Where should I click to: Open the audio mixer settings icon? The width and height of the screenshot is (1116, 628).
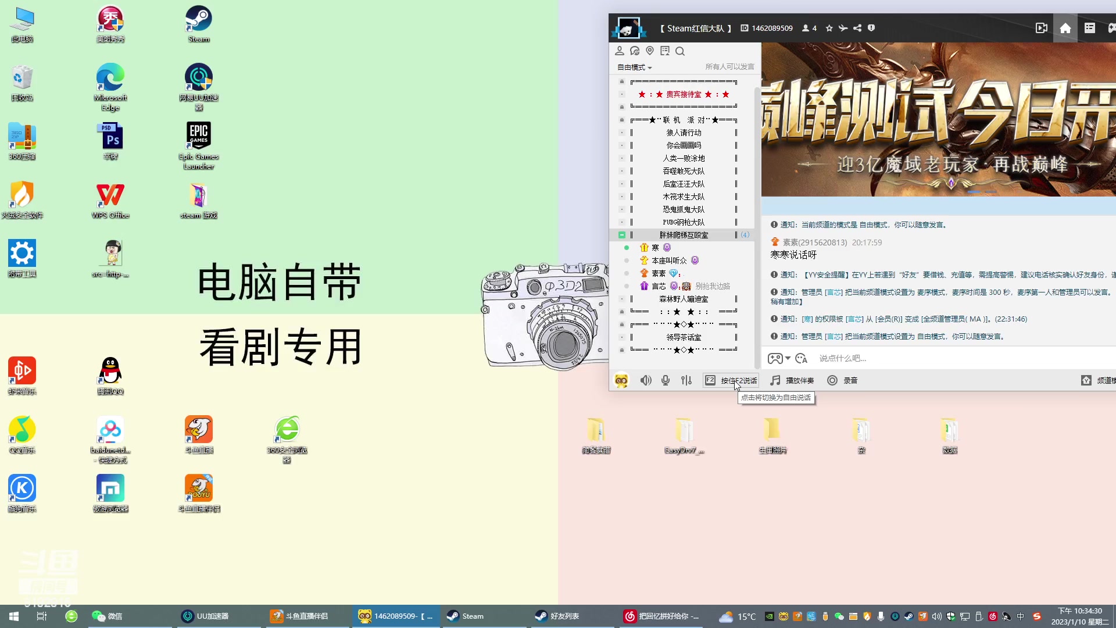pyautogui.click(x=686, y=380)
